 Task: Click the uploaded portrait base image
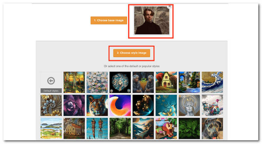[x=152, y=20]
